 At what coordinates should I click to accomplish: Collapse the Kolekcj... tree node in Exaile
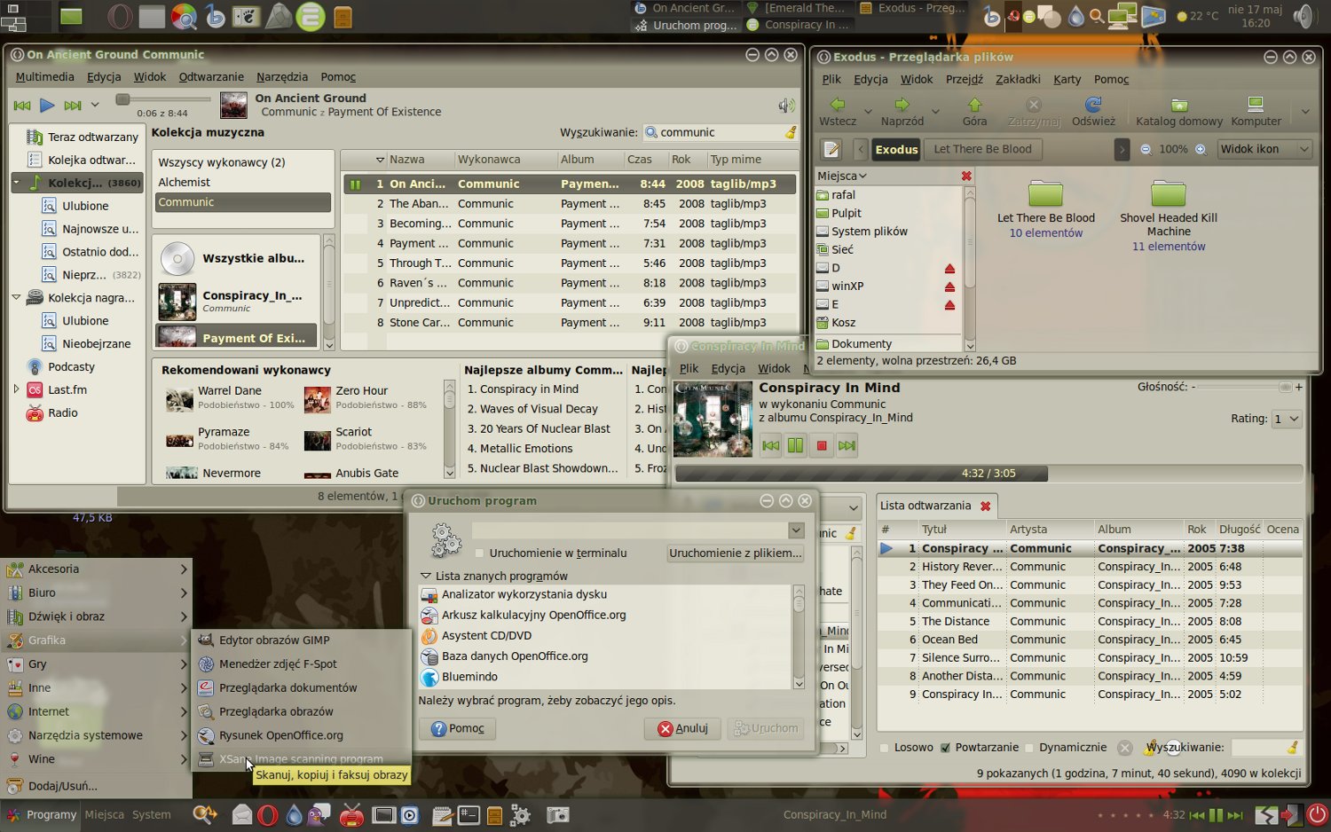pyautogui.click(x=16, y=183)
